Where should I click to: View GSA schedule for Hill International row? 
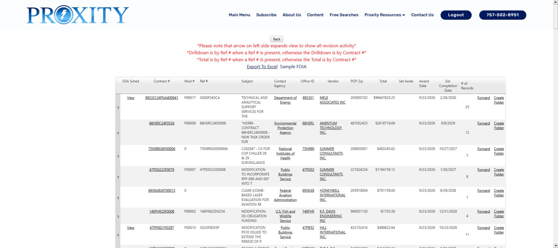(131, 228)
